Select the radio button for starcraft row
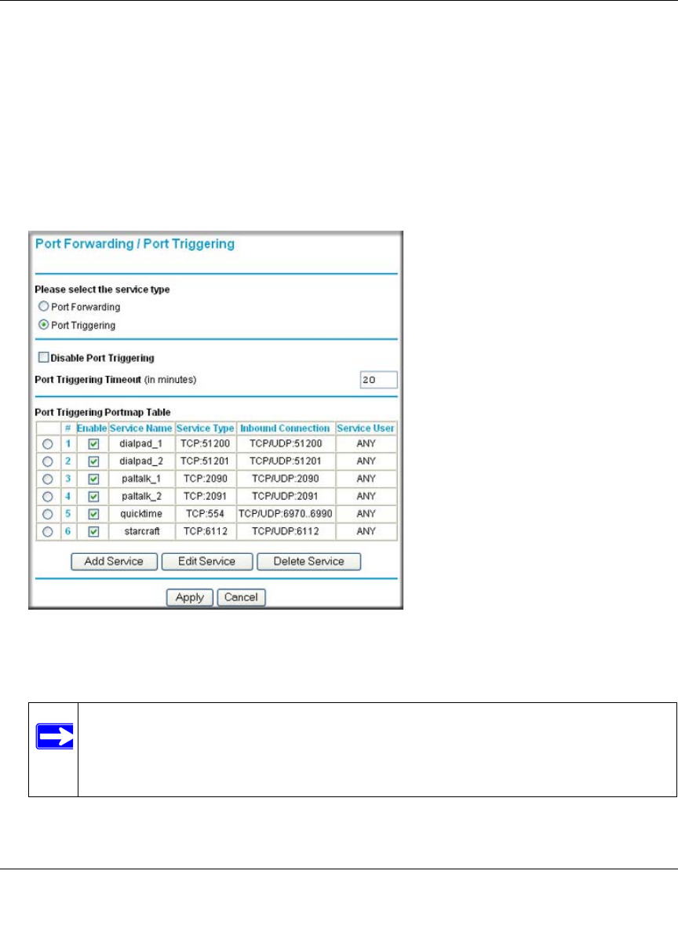Screen dimensions: 678x929 click(47, 531)
